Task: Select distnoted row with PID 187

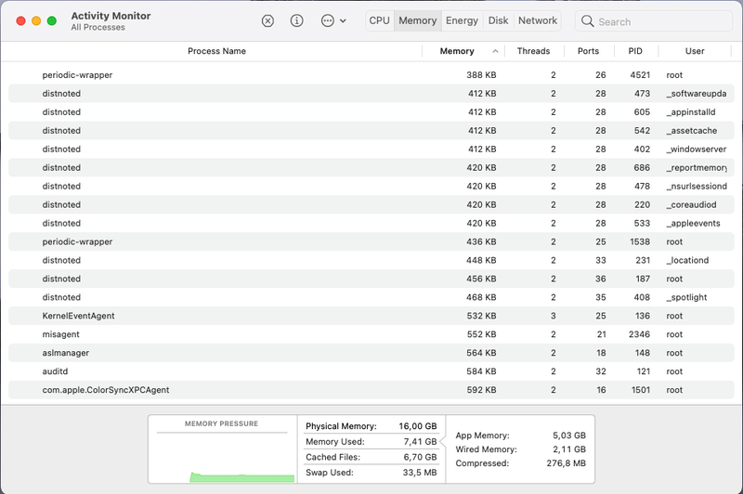Action: point(371,279)
